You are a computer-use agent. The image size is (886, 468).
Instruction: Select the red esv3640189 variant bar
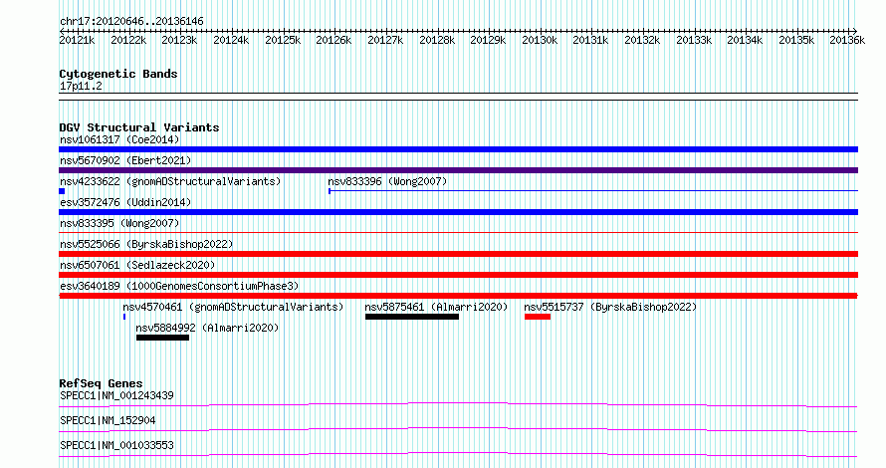458,296
